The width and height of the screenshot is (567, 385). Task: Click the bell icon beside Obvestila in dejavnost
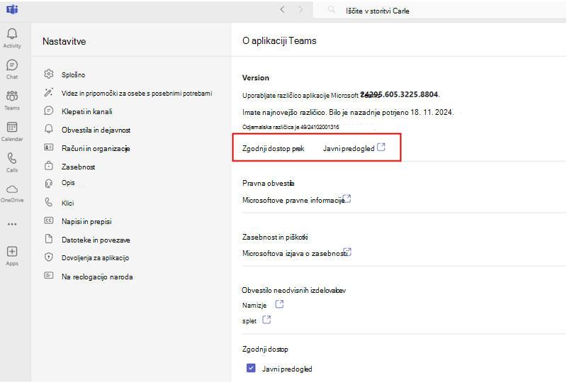pyautogui.click(x=48, y=129)
